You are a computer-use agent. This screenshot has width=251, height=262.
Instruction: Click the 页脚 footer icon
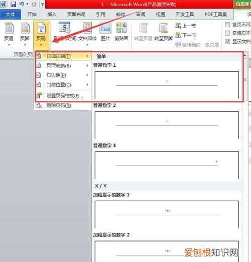[25, 28]
